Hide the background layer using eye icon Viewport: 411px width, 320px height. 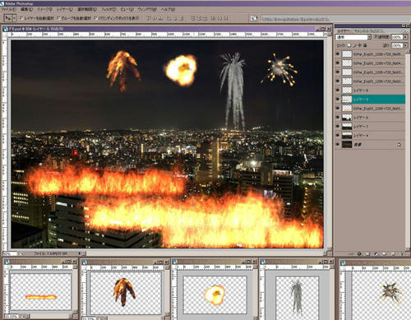click(338, 145)
